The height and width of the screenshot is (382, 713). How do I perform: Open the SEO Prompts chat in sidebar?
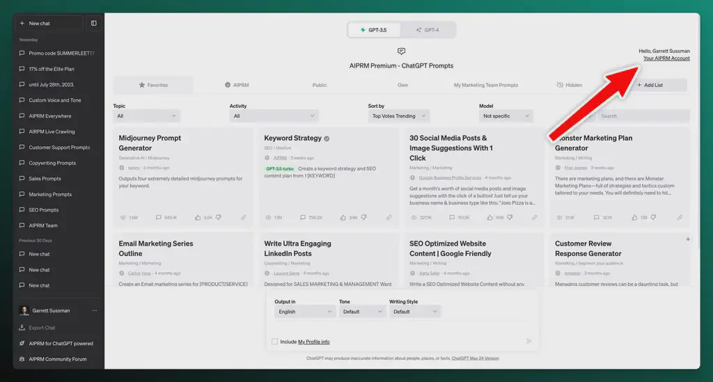pyautogui.click(x=43, y=210)
